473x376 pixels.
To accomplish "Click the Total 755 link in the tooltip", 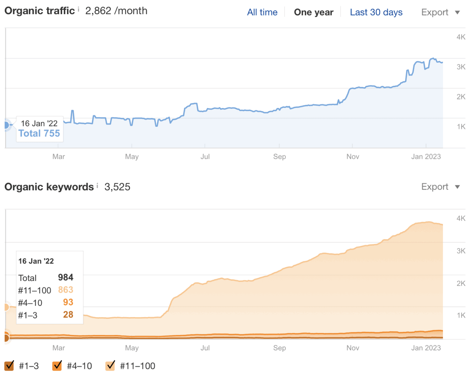I will 39,133.
